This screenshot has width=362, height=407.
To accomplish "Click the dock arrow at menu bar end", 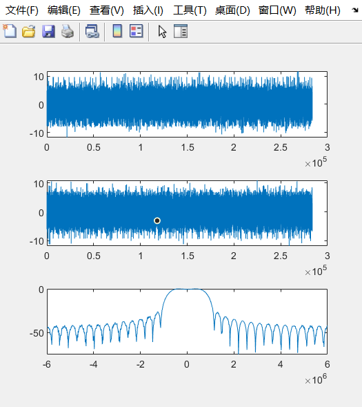I will point(354,10).
